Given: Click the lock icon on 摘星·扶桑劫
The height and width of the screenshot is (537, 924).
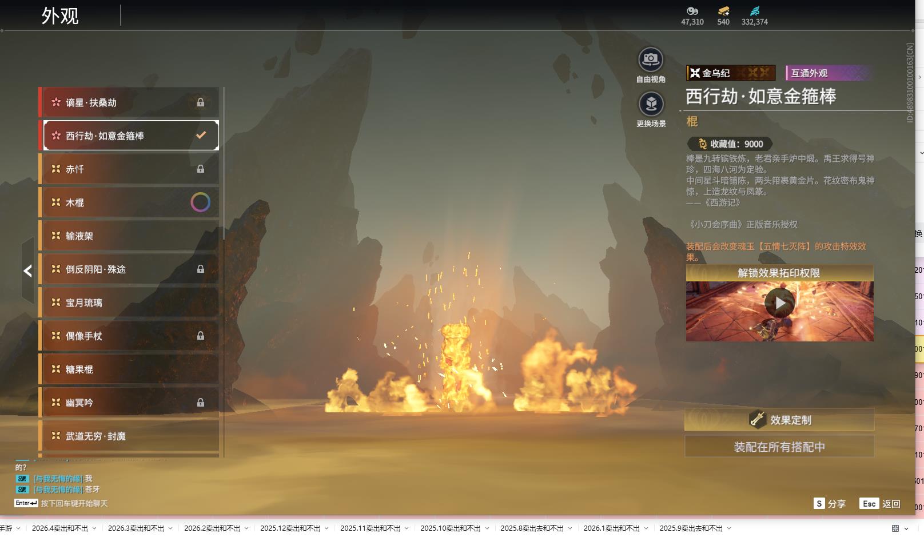Looking at the screenshot, I should 201,102.
